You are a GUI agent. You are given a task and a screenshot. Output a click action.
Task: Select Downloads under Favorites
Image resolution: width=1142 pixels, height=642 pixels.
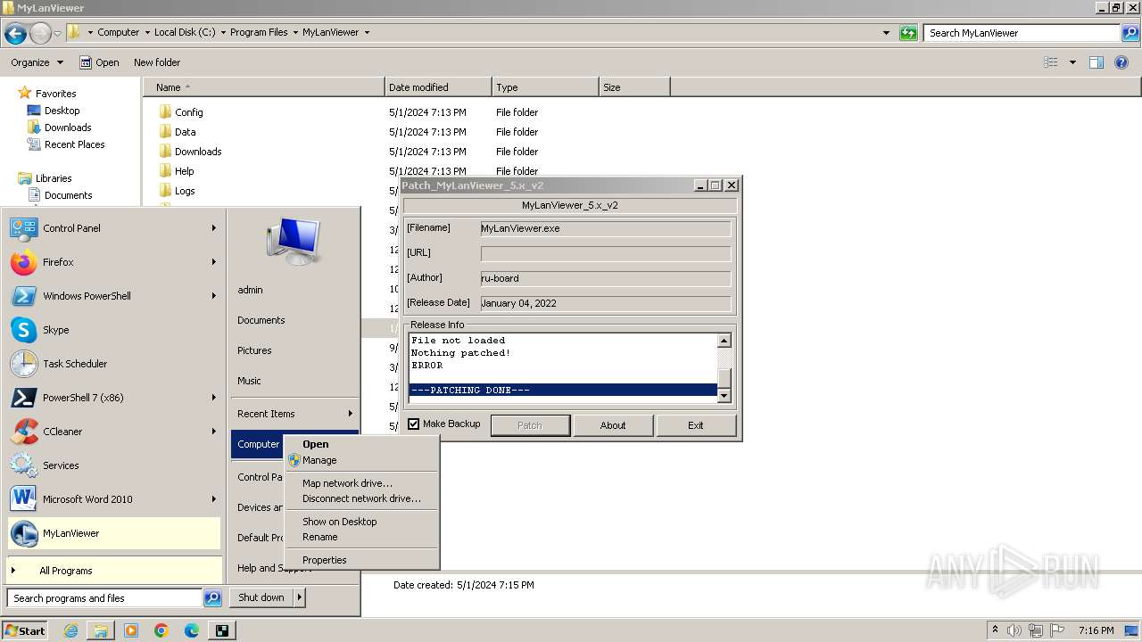coord(68,128)
